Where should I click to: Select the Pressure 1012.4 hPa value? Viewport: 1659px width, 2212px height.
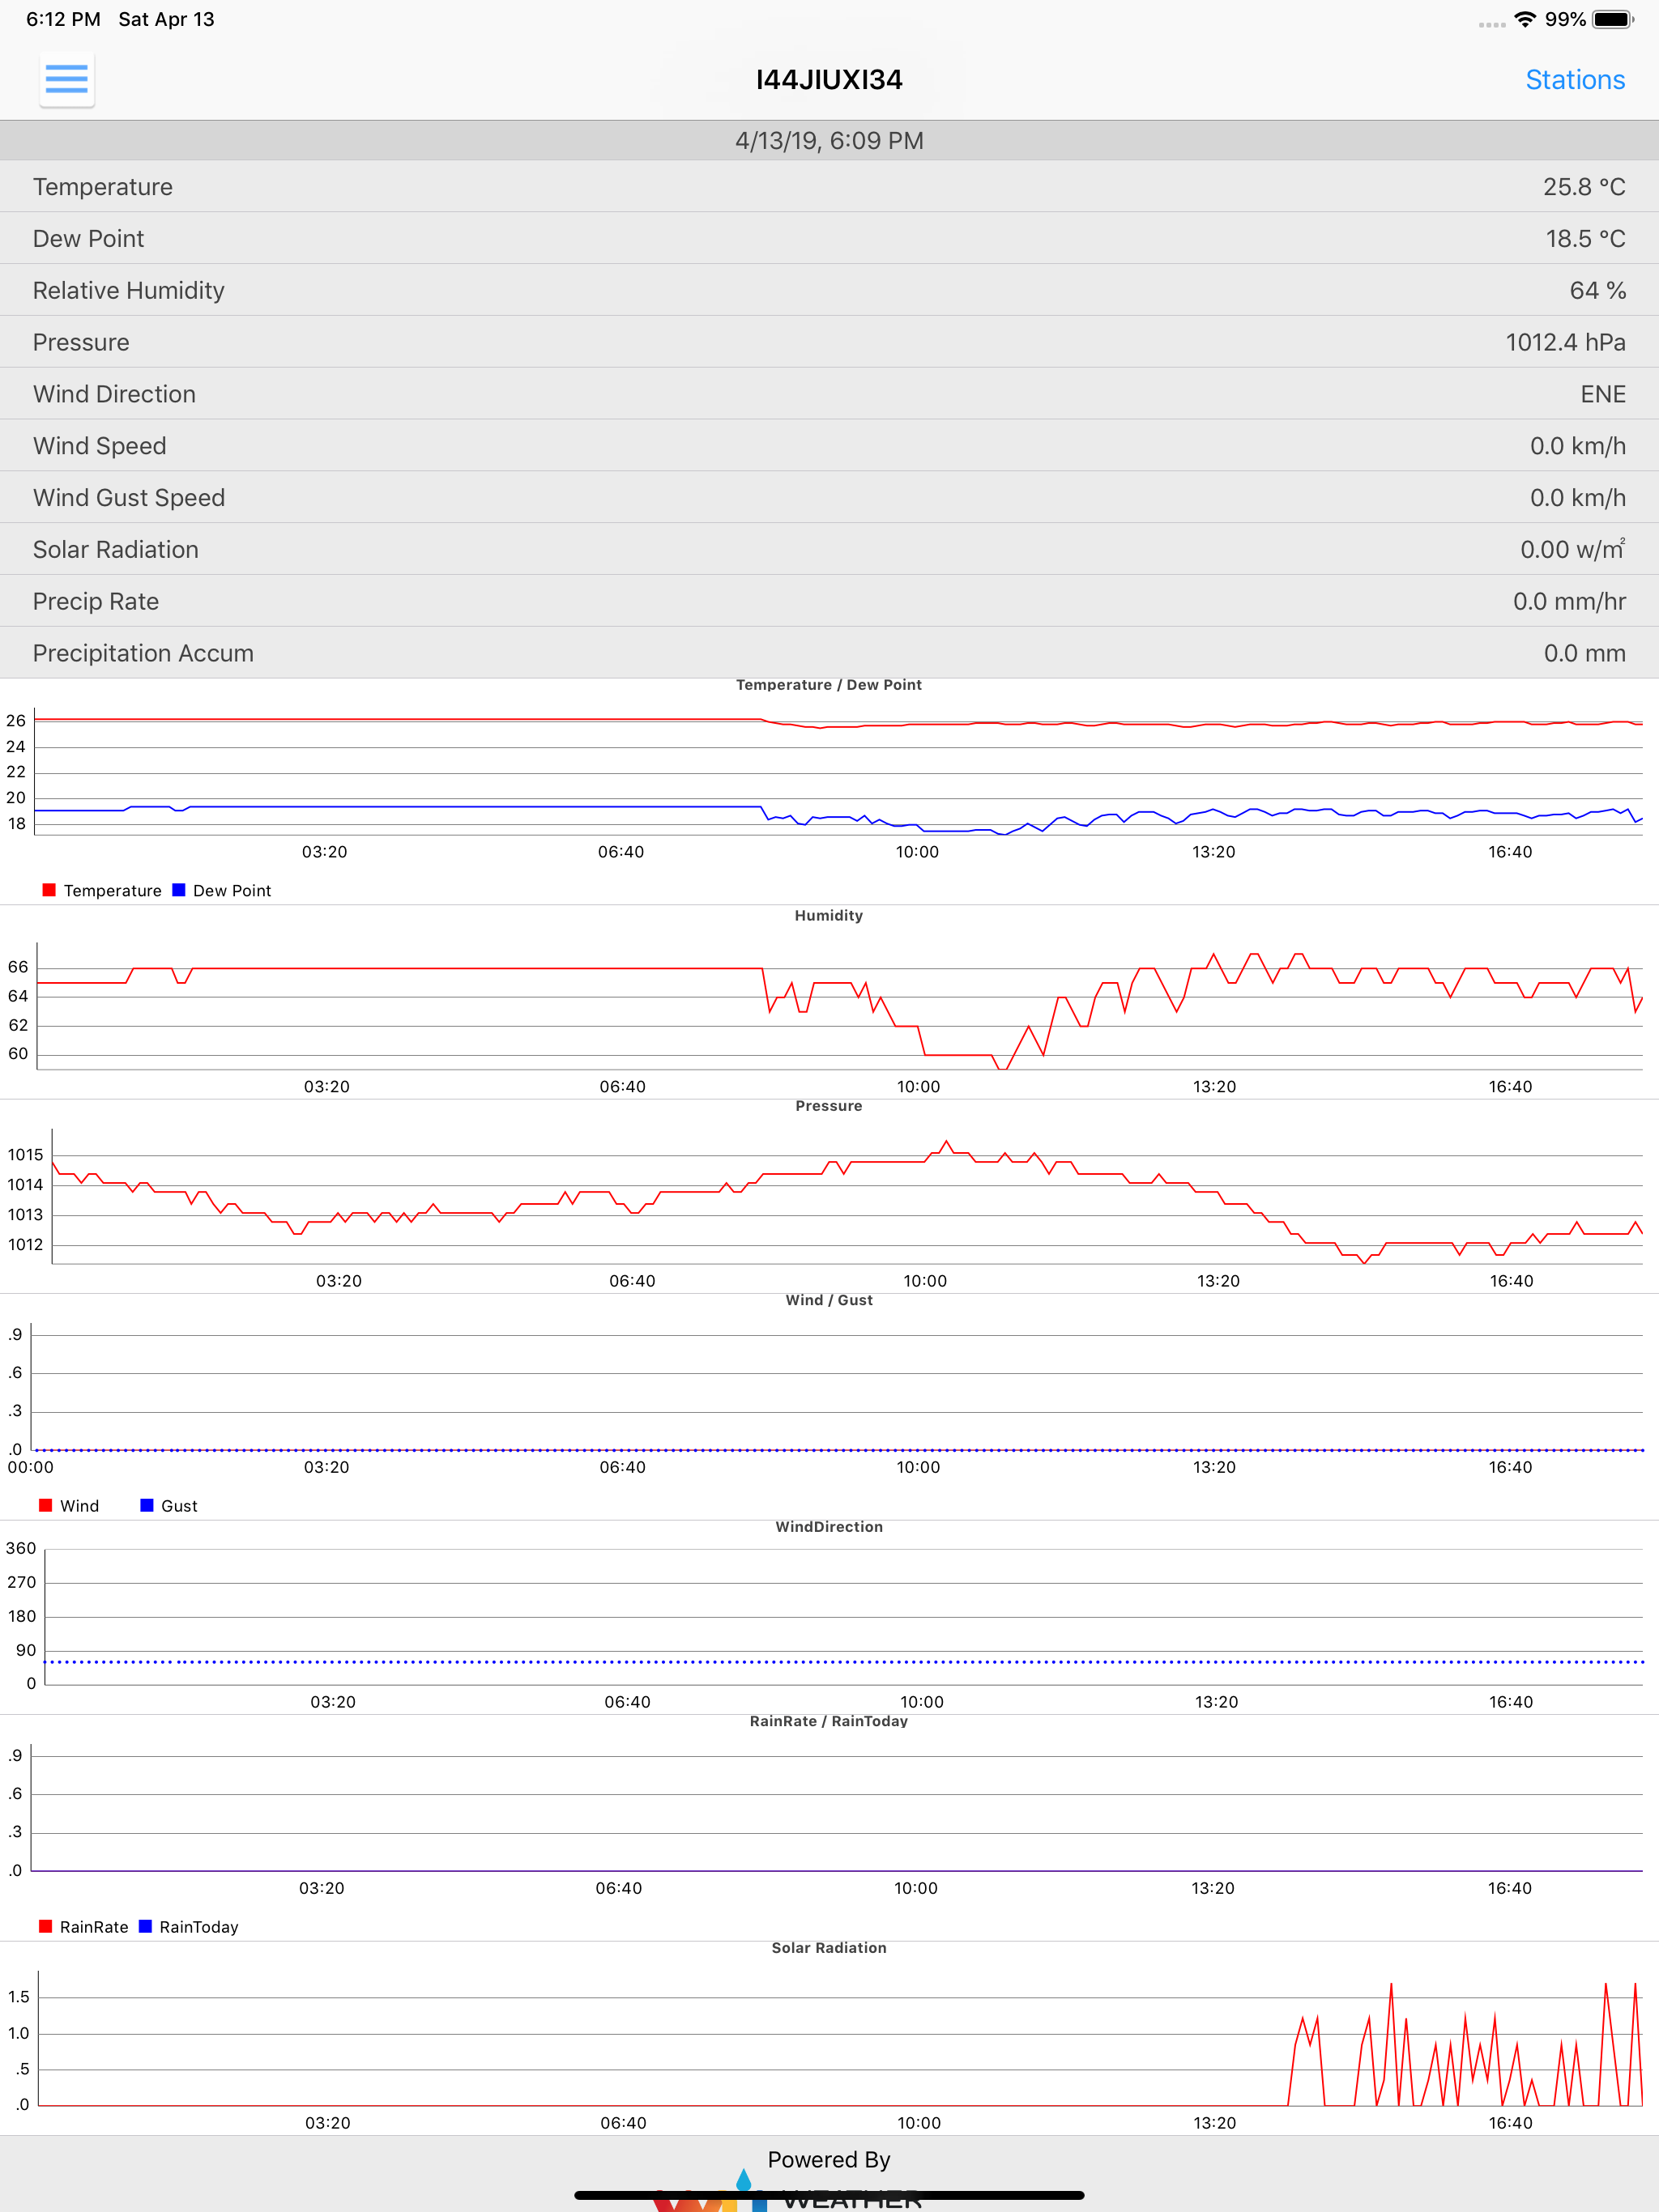(1565, 343)
